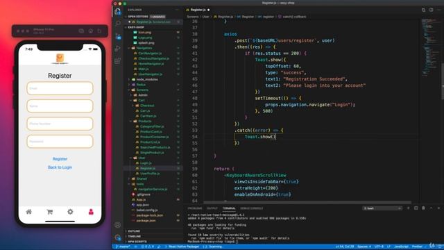
Task: Open the Search view in activity bar
Action: 118,23
